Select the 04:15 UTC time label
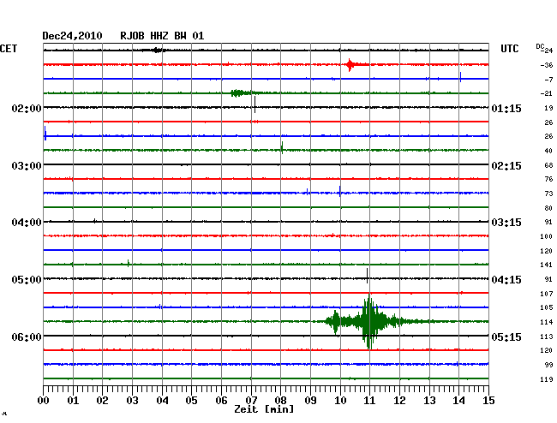This screenshot has height=423, width=557. coord(506,280)
